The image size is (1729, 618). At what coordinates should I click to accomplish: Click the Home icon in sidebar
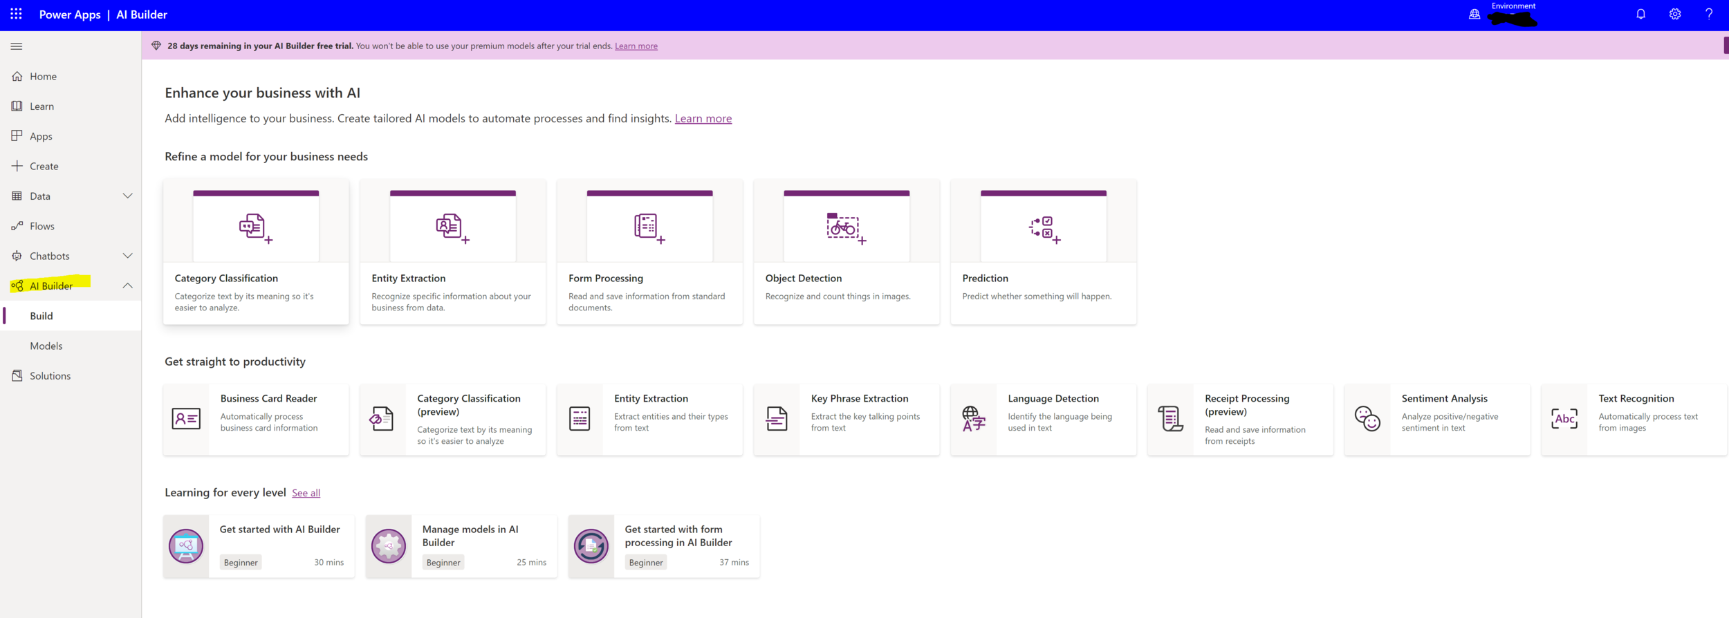pos(17,76)
